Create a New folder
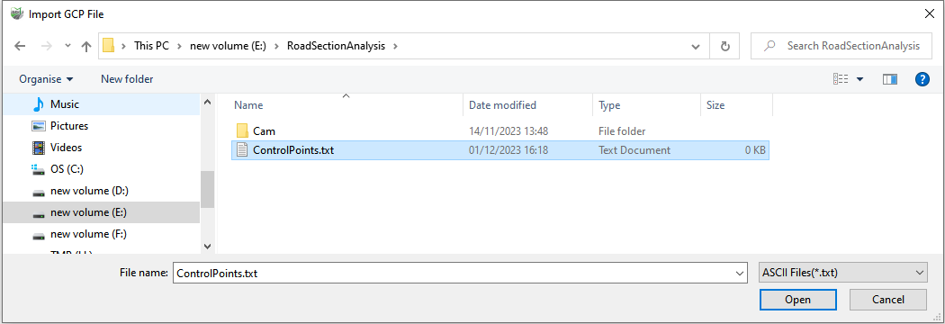The image size is (945, 324). coord(127,79)
